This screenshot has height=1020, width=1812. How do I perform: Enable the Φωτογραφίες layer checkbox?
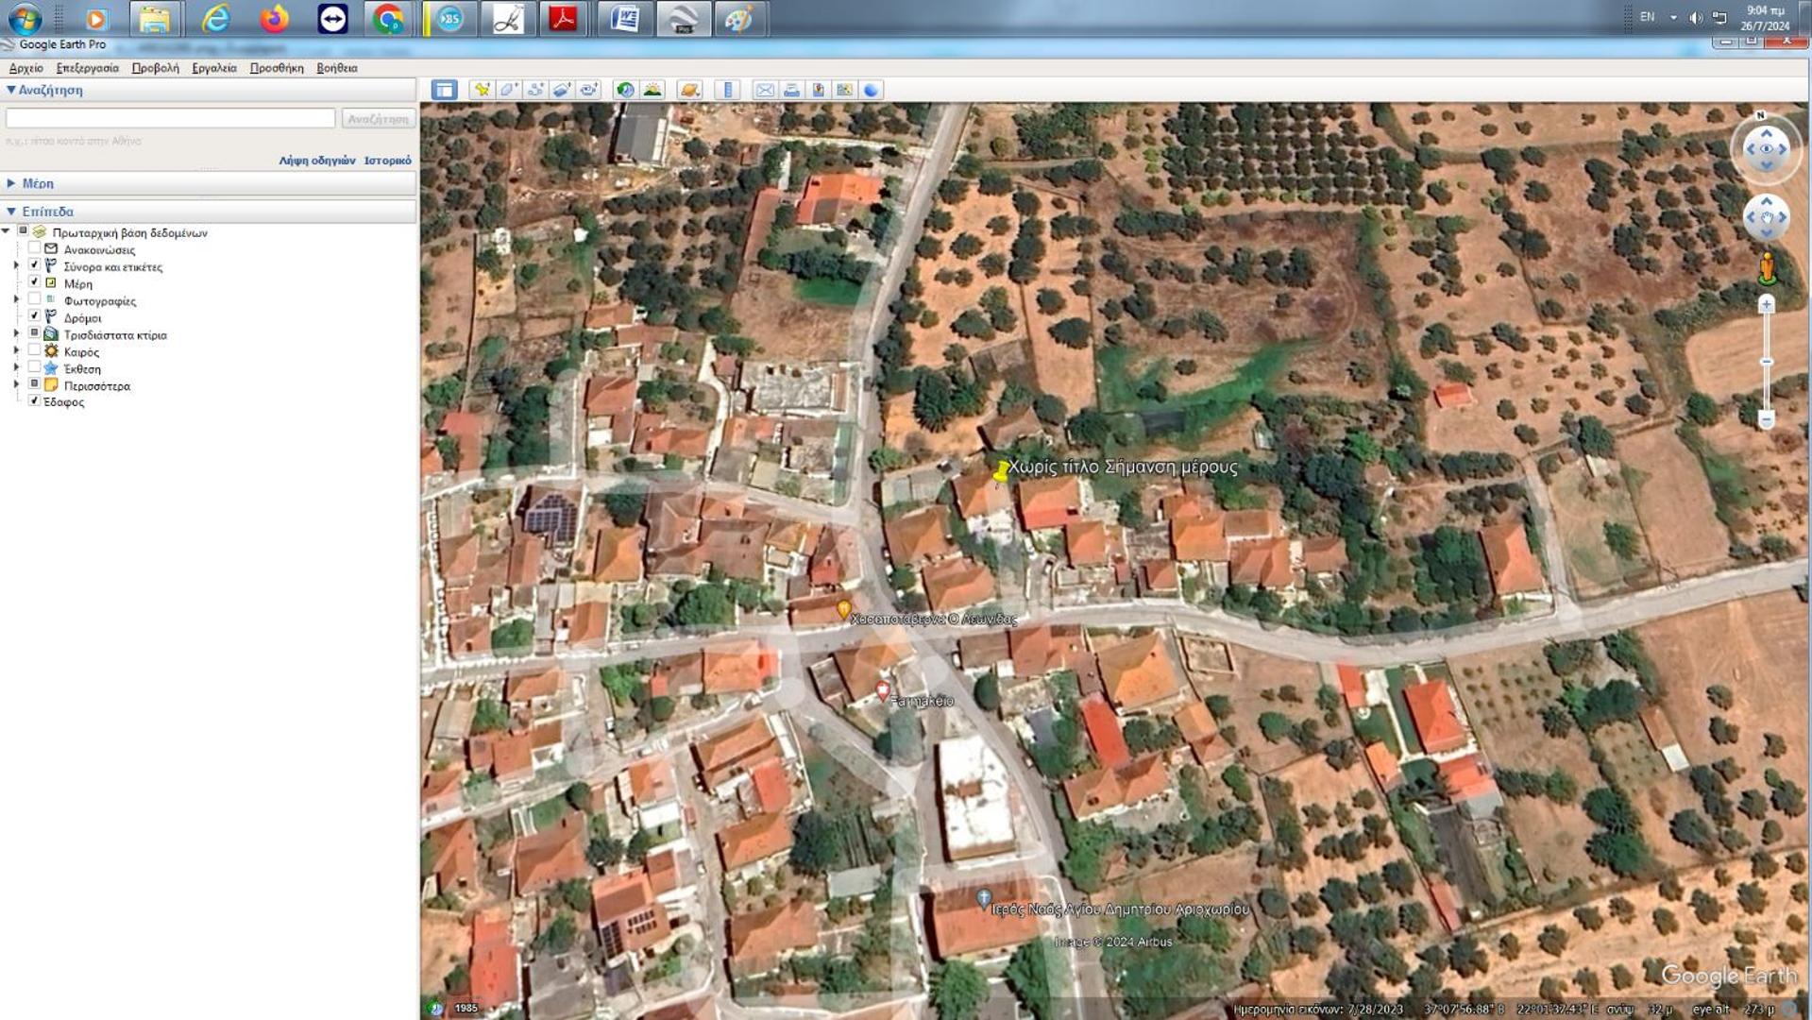(x=34, y=299)
